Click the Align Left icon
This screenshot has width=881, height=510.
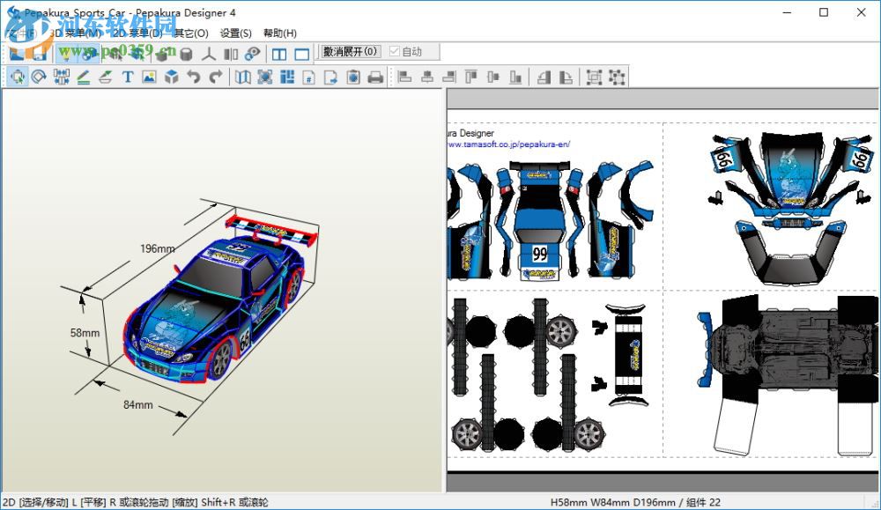click(405, 78)
